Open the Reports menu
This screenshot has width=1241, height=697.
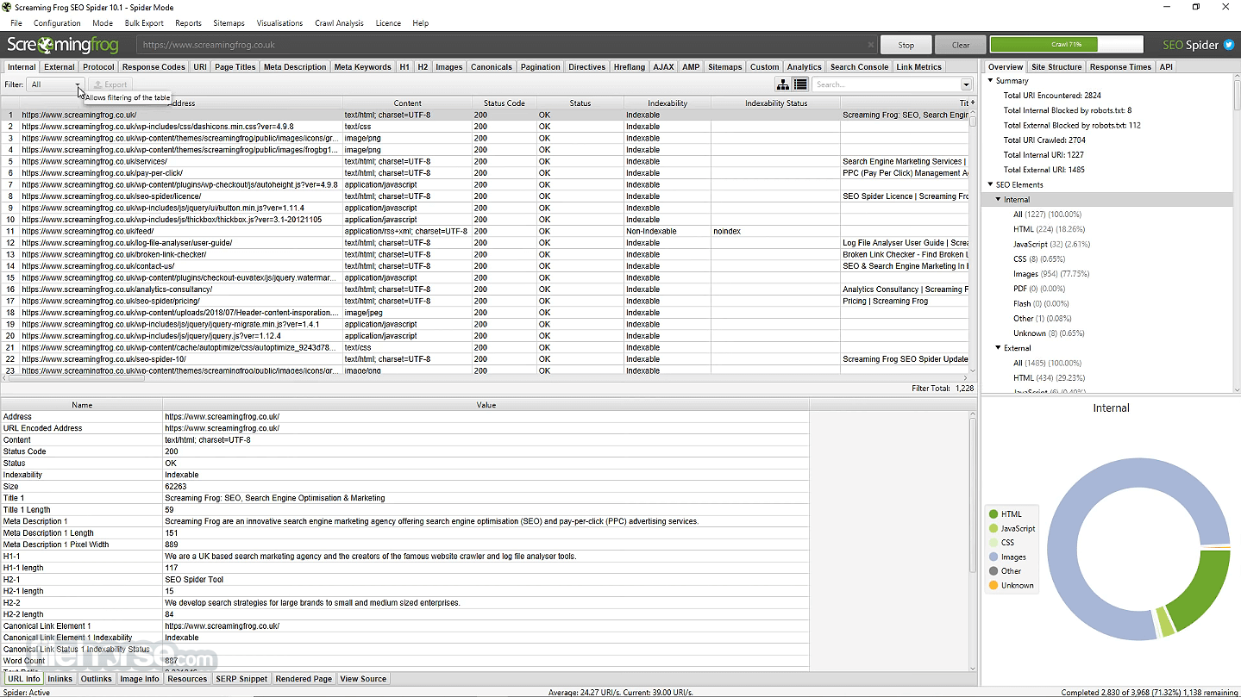188,23
